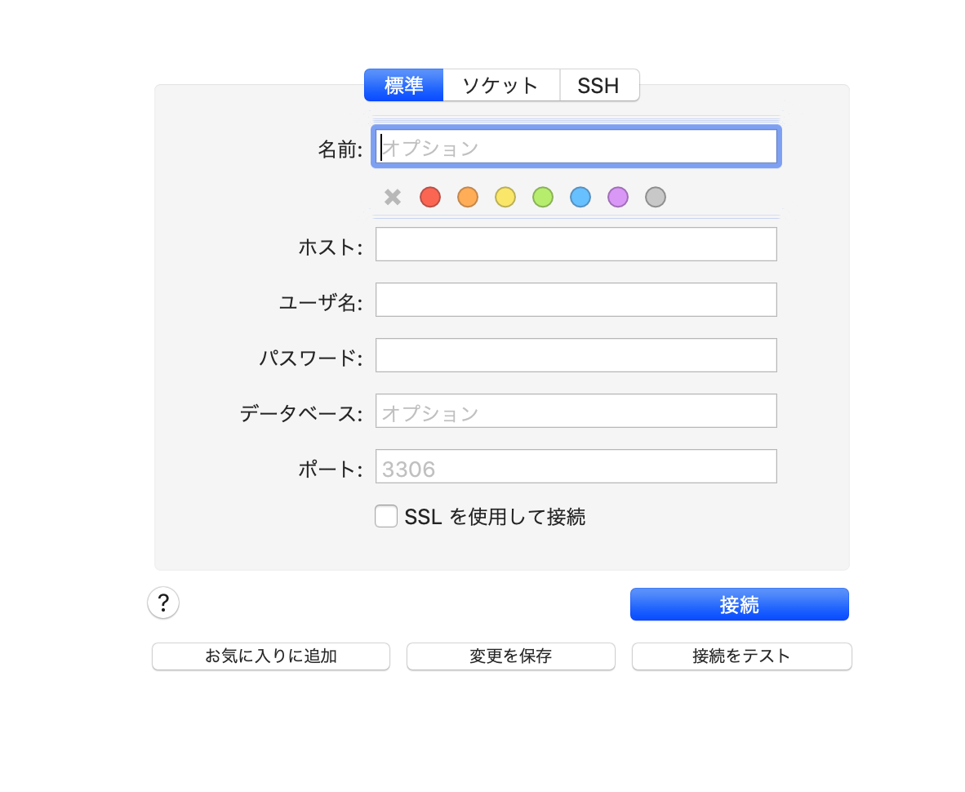Run 接続をテスト to test connection
965x792 pixels.
(x=740, y=656)
